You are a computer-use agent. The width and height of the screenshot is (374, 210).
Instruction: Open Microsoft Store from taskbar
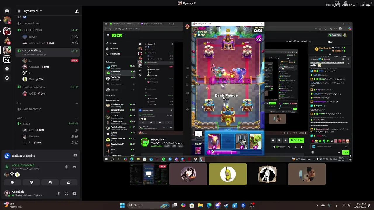(192, 205)
